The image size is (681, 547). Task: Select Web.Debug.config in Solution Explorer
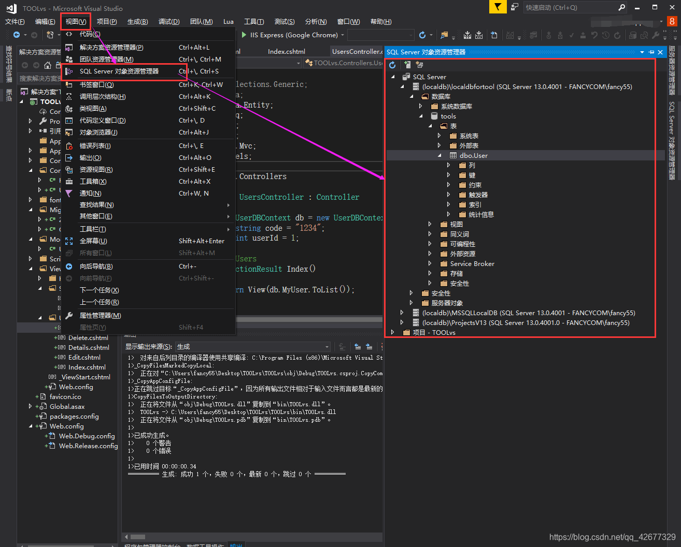pyautogui.click(x=87, y=436)
